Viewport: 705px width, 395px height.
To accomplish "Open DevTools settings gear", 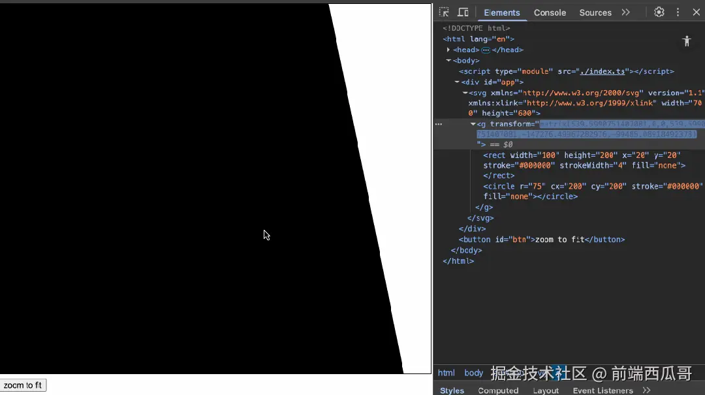I will pyautogui.click(x=659, y=12).
